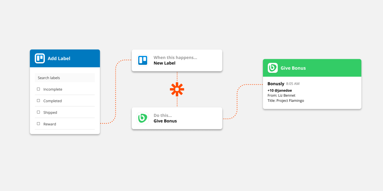
Task: Check the Reward label checkbox
Action: pos(38,124)
